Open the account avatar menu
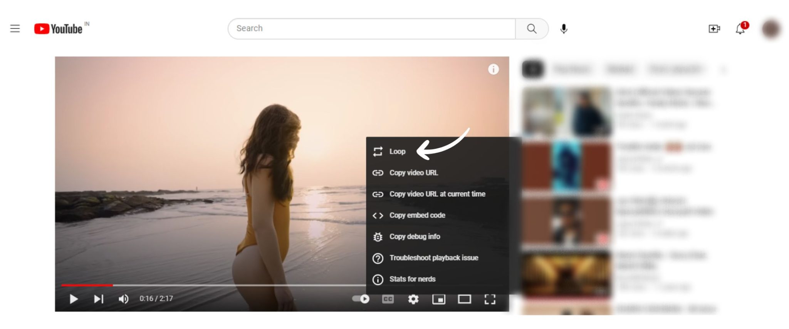The width and height of the screenshot is (789, 329). [x=771, y=29]
